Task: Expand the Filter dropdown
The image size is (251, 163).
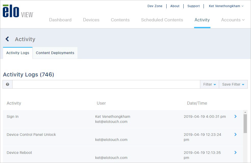Action: pyautogui.click(x=209, y=84)
